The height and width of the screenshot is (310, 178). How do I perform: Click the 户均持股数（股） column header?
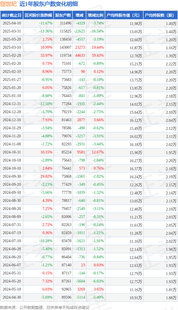pyautogui.click(x=161, y=15)
